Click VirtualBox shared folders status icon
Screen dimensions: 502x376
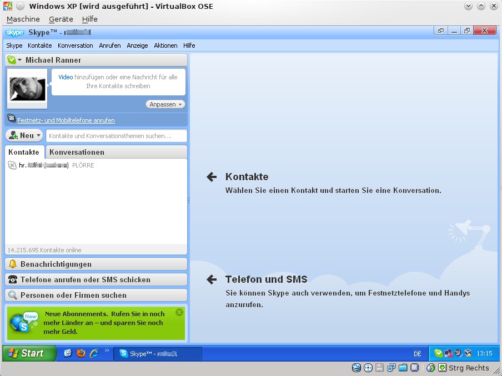[403, 368]
